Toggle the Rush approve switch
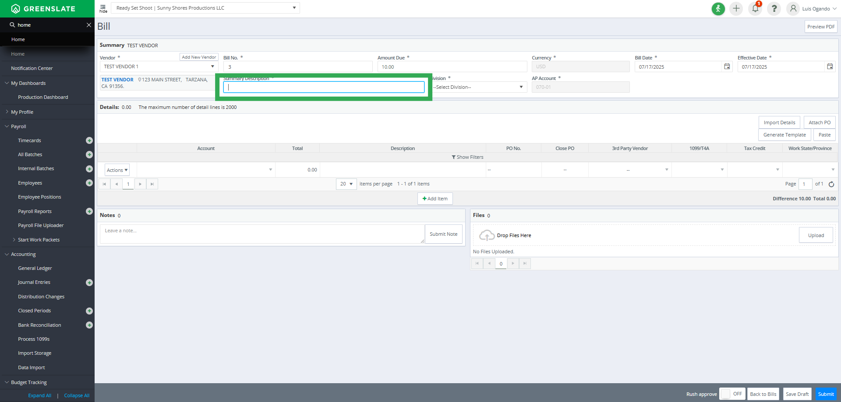Screen dimensions: 841x402 tap(732, 394)
